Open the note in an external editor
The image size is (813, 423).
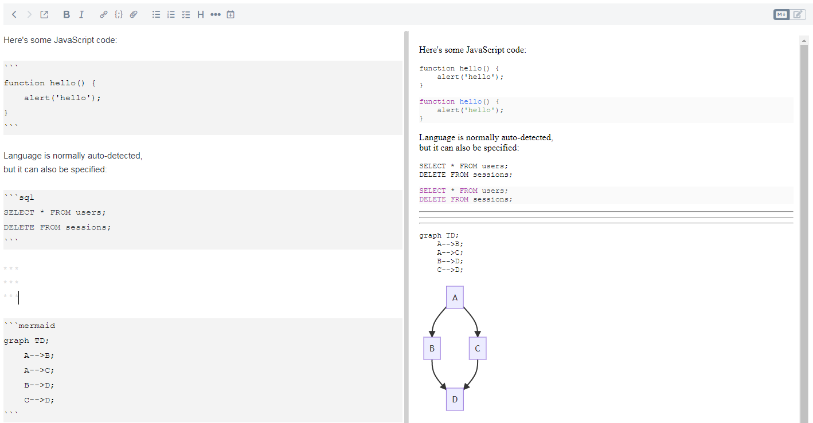(44, 14)
